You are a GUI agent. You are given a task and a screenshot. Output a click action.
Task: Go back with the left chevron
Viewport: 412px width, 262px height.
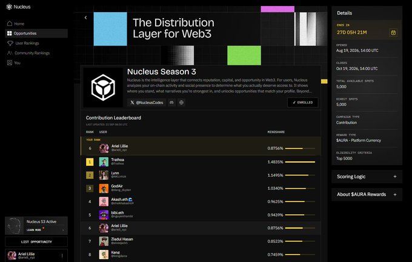tap(85, 18)
